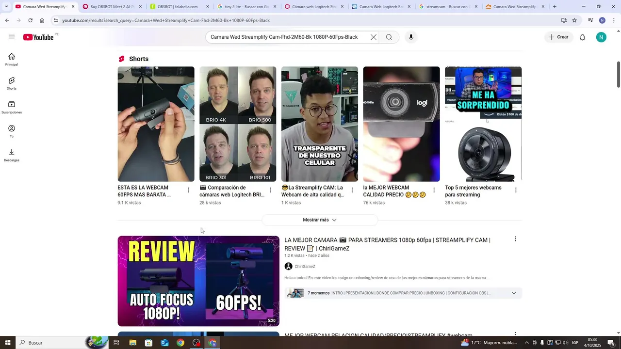Open the notifications bell
This screenshot has width=621, height=349.
click(x=583, y=37)
